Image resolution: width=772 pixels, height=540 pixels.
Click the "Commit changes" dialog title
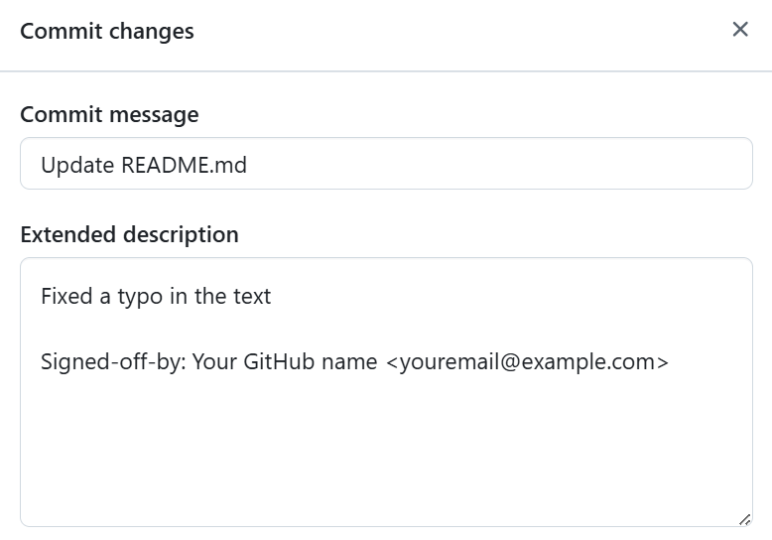(107, 32)
